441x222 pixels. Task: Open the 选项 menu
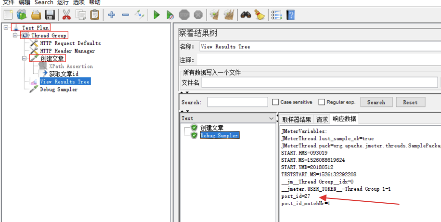tap(79, 2)
